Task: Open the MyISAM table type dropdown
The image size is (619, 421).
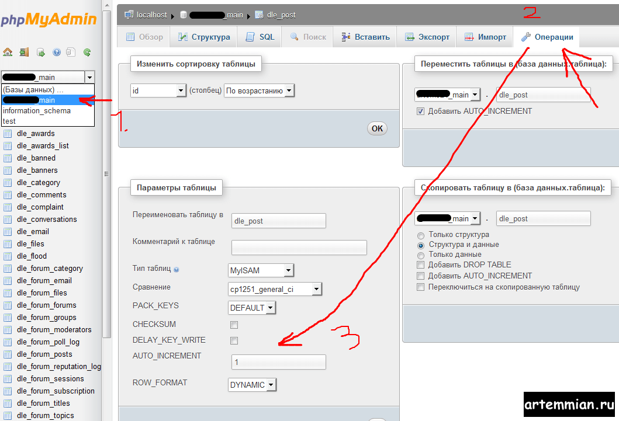Action: pos(261,270)
